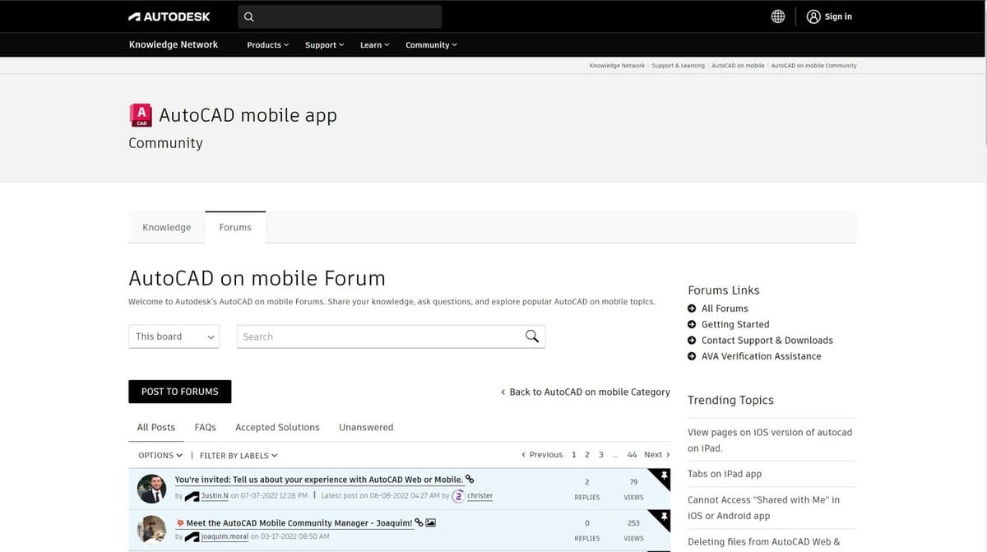Click 'AutoCAD on mobile' breadcrumb
987x552 pixels.
tap(738, 66)
